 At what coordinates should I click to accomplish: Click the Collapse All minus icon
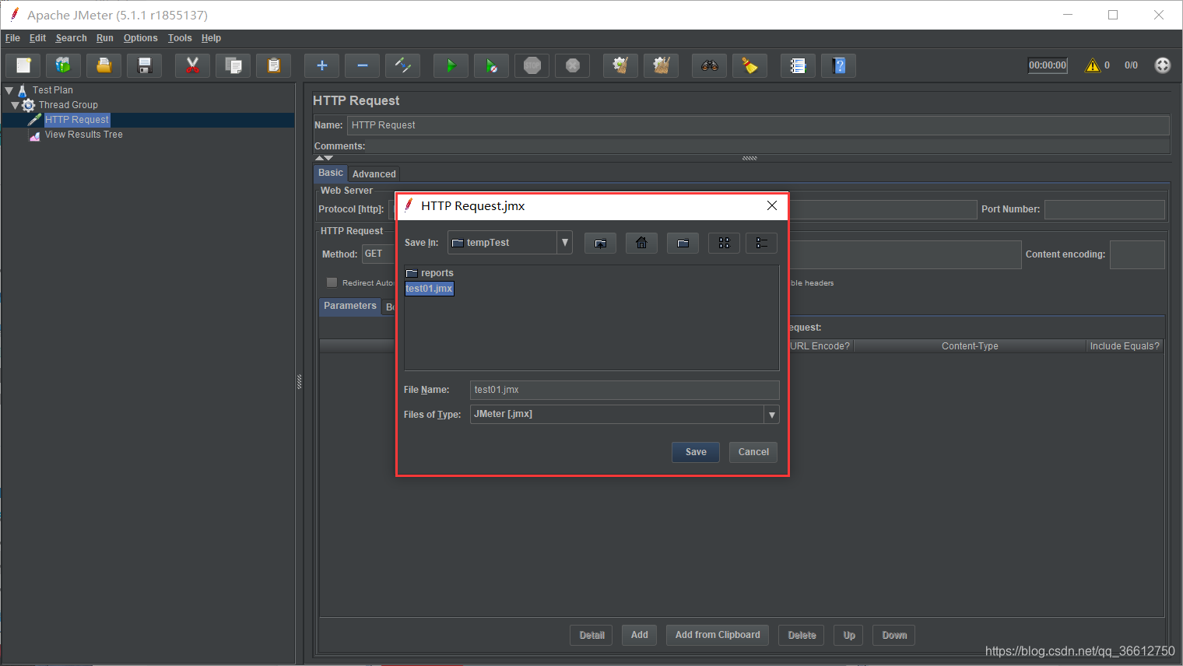click(363, 66)
